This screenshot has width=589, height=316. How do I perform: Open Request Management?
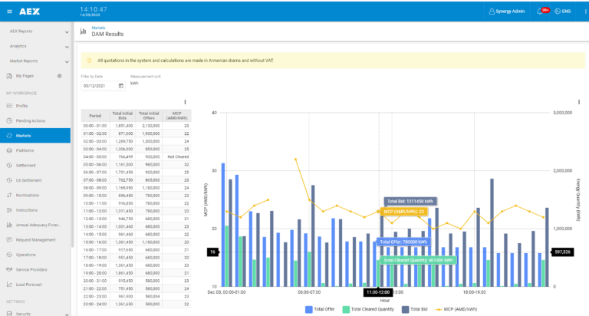(x=35, y=240)
